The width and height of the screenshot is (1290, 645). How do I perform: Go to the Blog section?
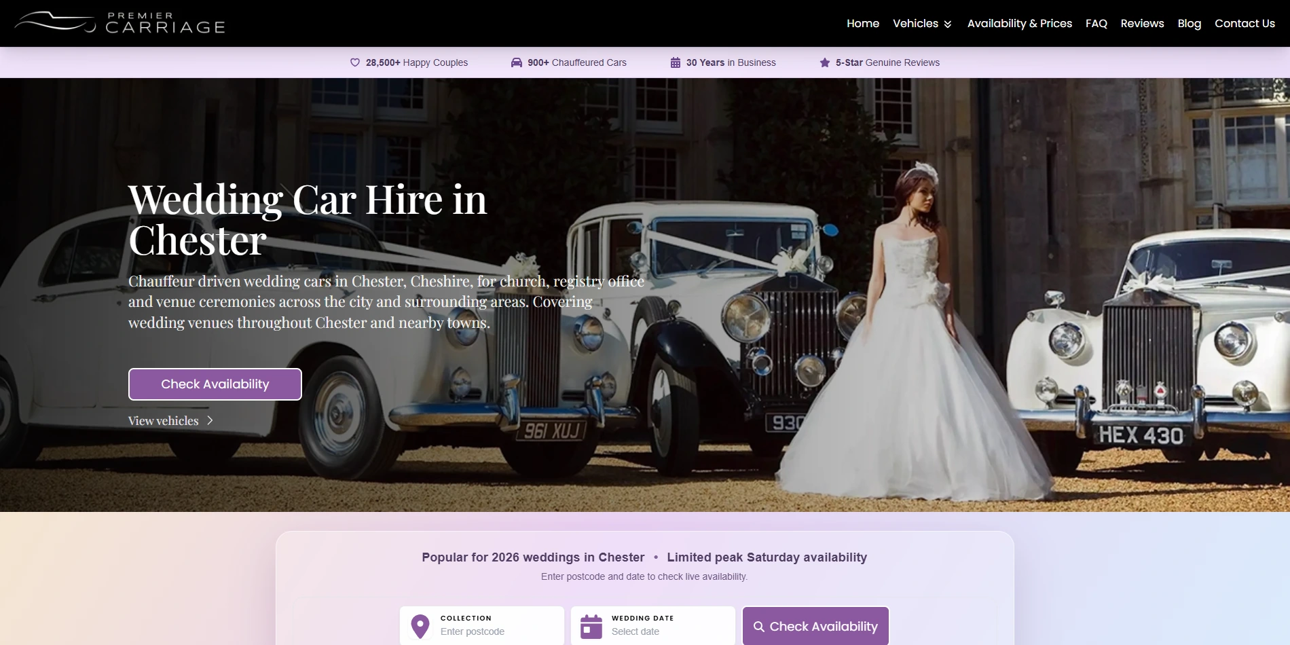[1189, 23]
